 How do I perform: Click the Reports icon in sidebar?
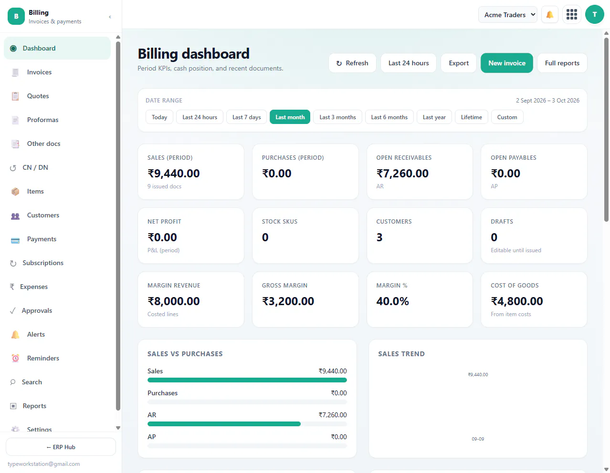coord(13,406)
